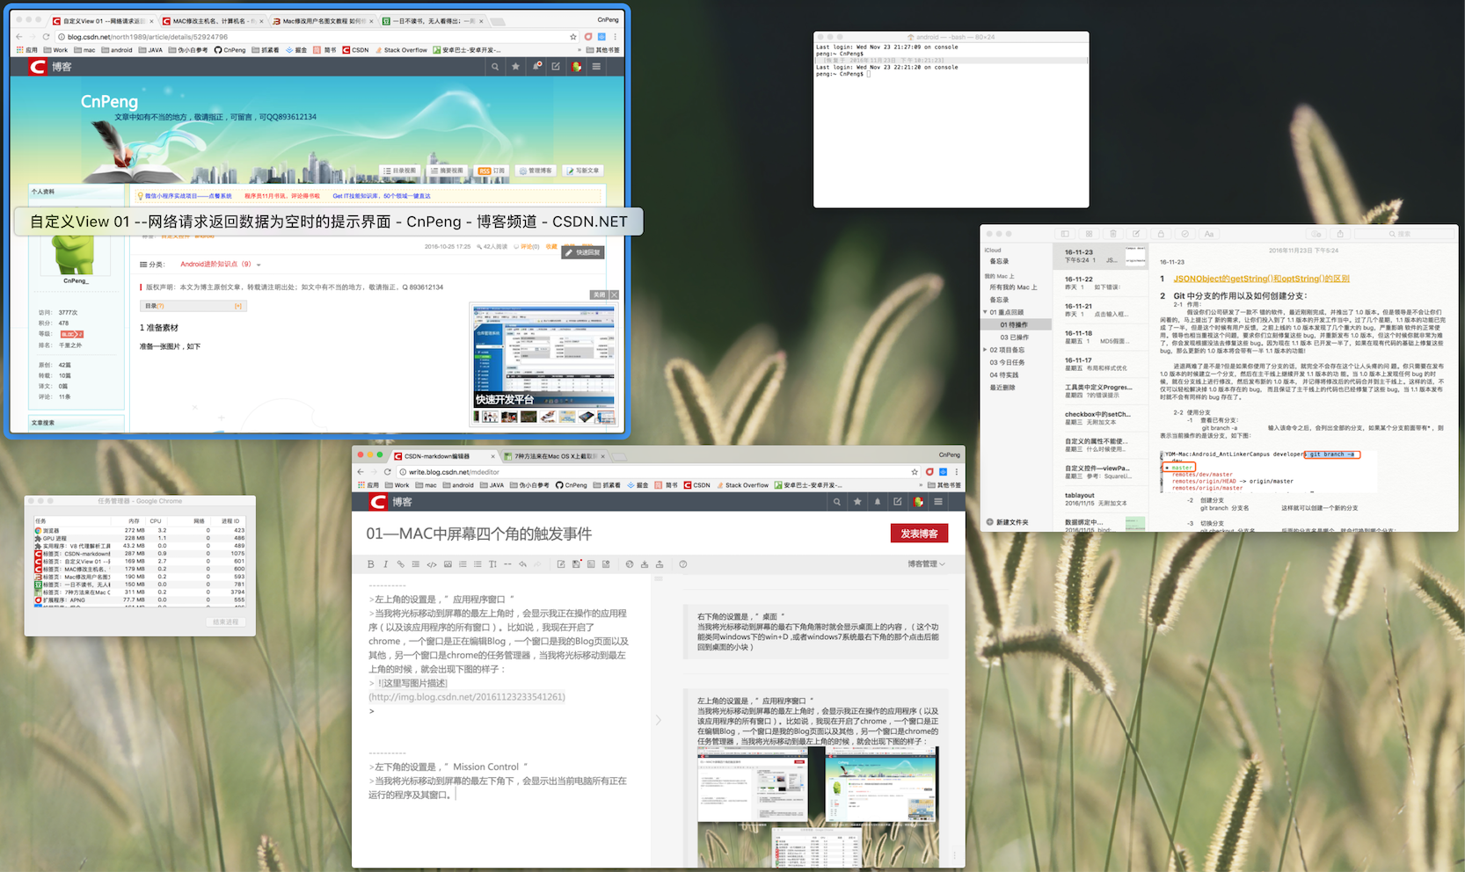The height and width of the screenshot is (872, 1465).
Task: Click the share icon in Notes toolbar
Action: pyautogui.click(x=1340, y=234)
